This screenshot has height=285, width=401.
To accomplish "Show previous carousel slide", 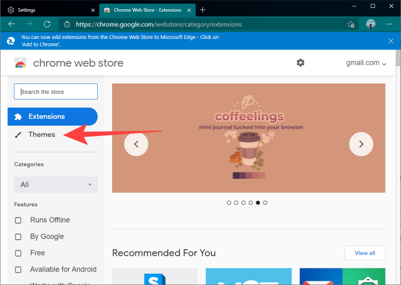I will tap(136, 144).
